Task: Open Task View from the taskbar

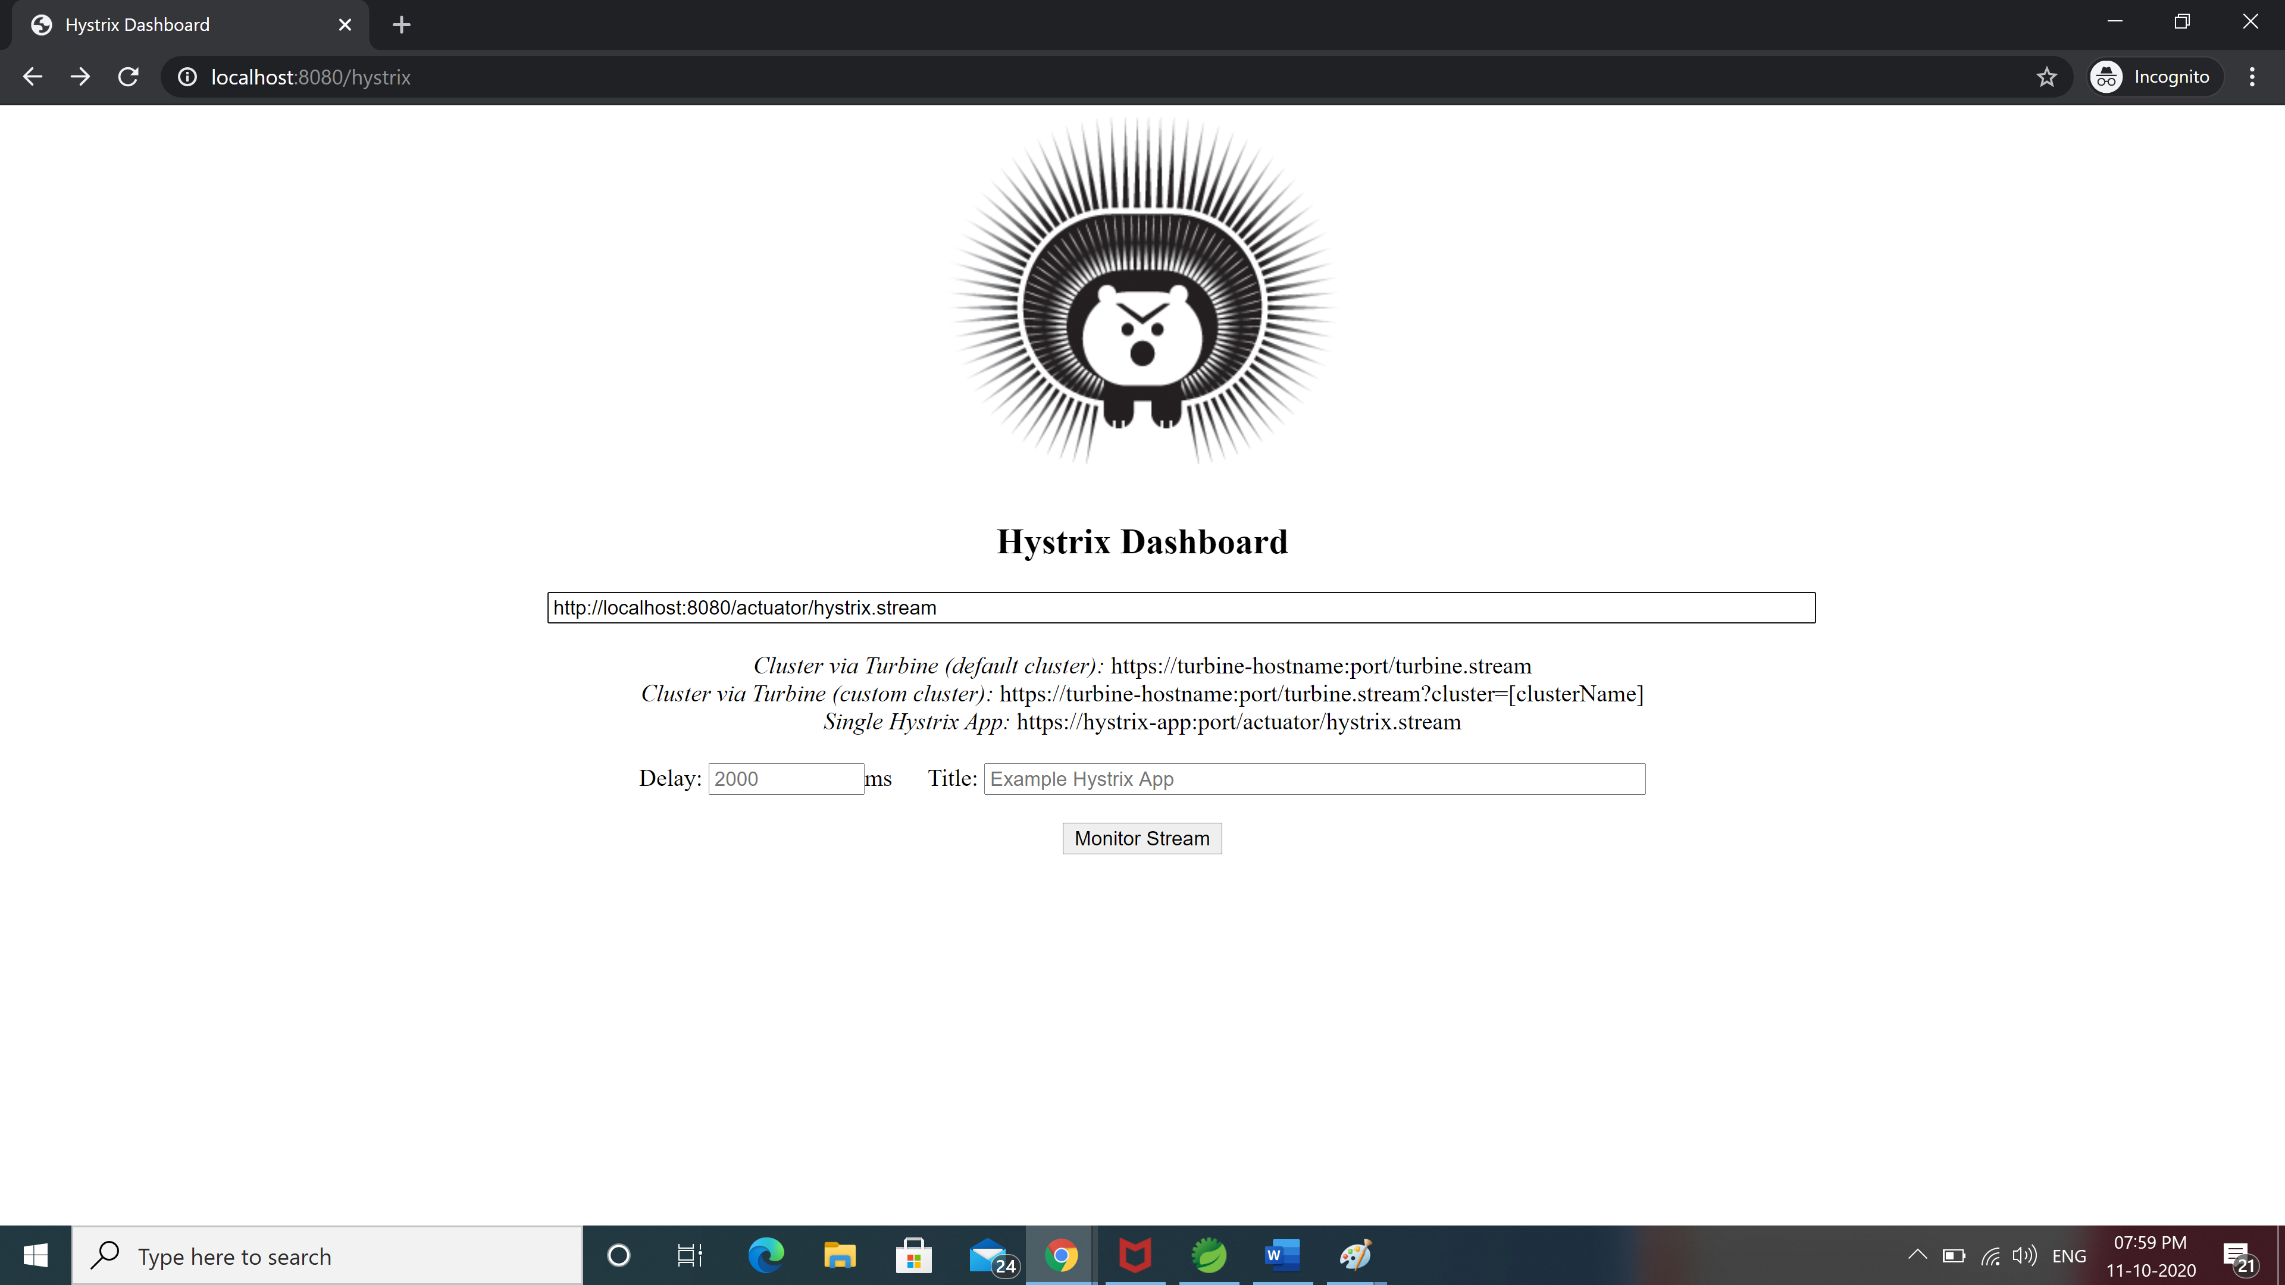Action: click(x=689, y=1255)
